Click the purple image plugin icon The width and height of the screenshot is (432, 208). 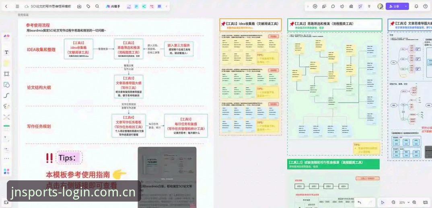[x=129, y=6]
